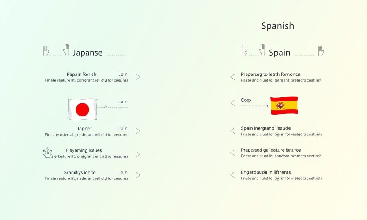This screenshot has height=220, width=367.
Task: Expand the Sranillys ience row chevron
Action: pos(138,175)
